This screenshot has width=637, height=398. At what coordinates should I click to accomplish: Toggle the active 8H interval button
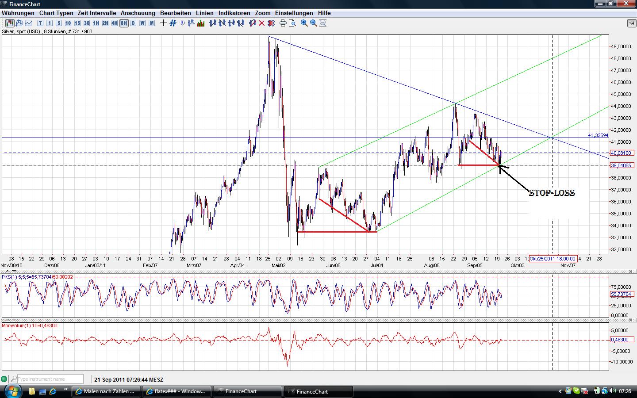click(124, 23)
